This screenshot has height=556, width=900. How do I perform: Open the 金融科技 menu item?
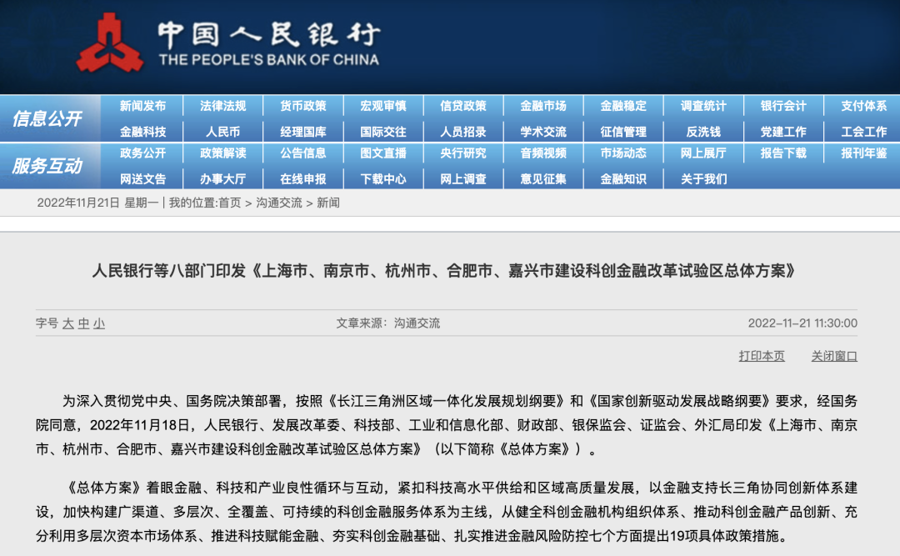pyautogui.click(x=143, y=132)
